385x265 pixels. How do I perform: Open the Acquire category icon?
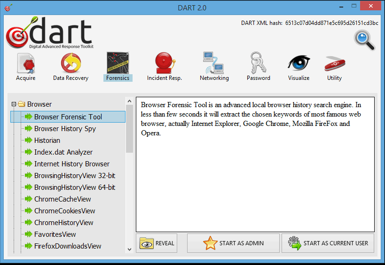26,63
